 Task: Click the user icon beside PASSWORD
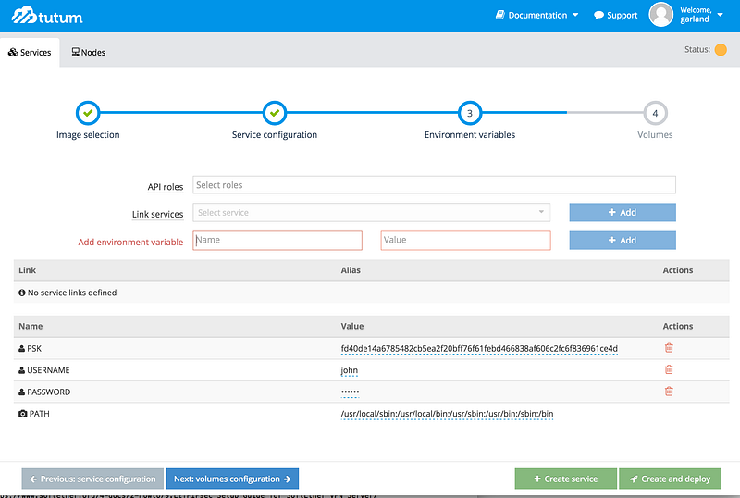(21, 392)
